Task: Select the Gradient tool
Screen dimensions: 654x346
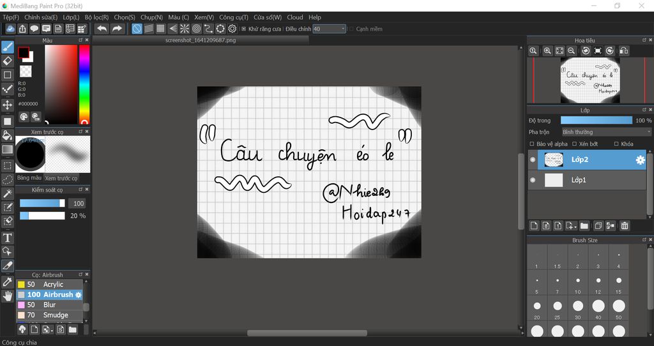Action: (x=8, y=149)
